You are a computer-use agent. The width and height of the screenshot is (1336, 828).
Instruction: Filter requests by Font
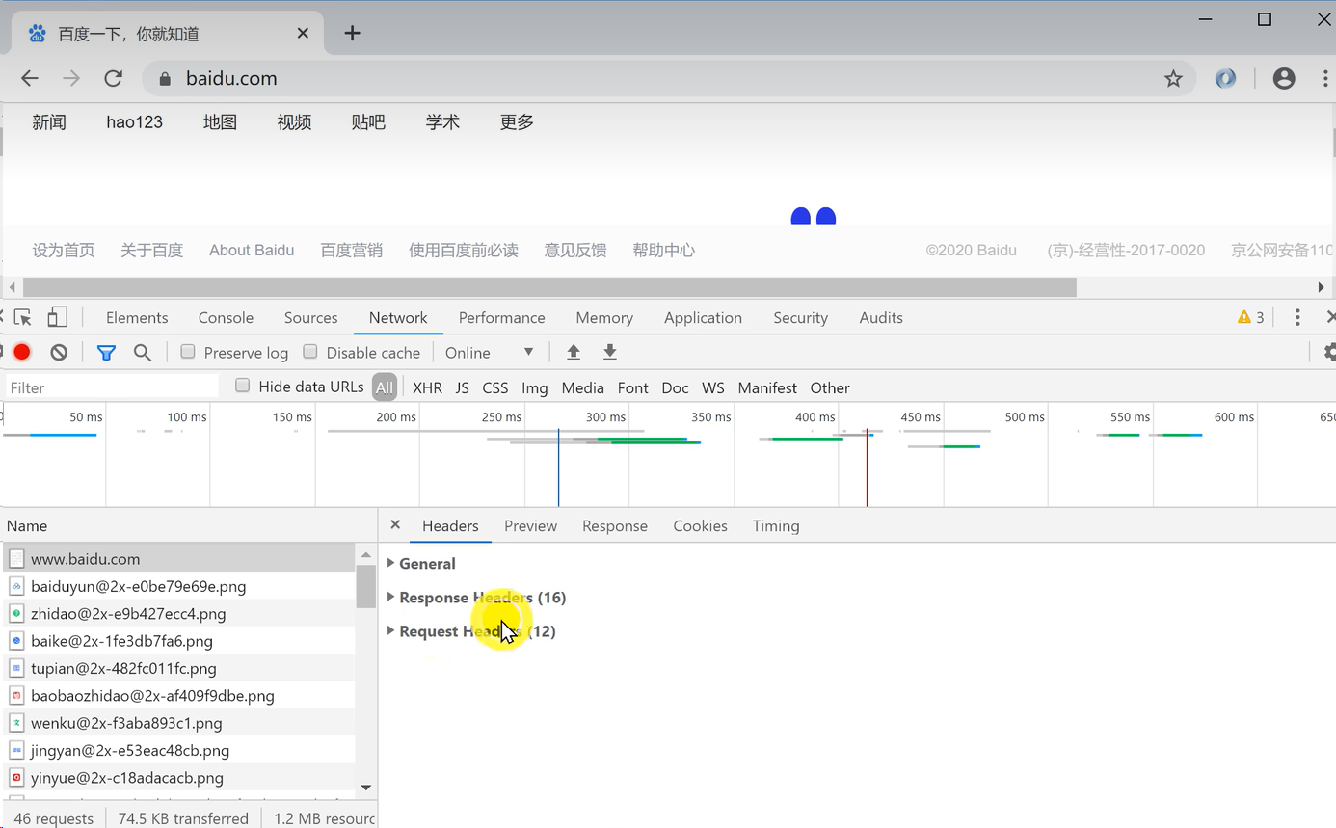point(632,387)
